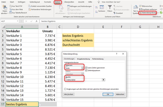Open the Datei tab
This screenshot has height=107, width=163.
pyautogui.click(x=4, y=2)
